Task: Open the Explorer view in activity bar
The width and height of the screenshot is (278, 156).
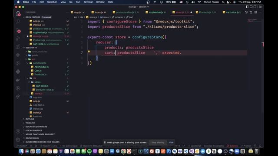Action: tap(18, 13)
